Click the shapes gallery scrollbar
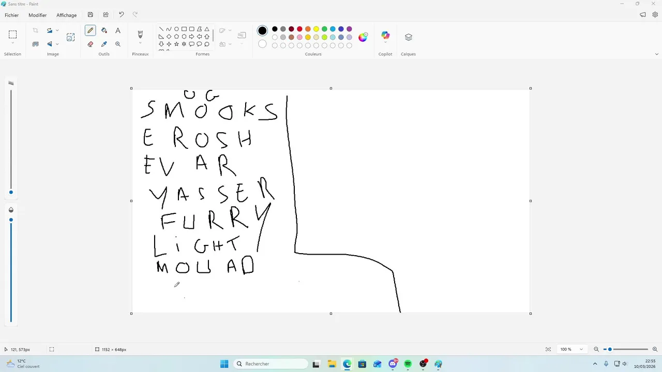The width and height of the screenshot is (662, 372). click(213, 36)
